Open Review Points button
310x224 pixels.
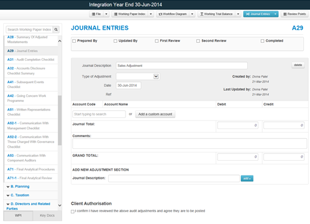pyautogui.click(x=294, y=14)
